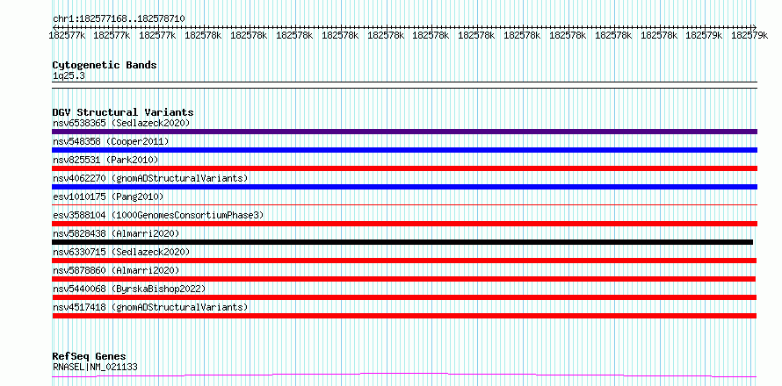Click the red esv3588104 variant bar
The height and width of the screenshot is (386, 782).
pos(404,224)
